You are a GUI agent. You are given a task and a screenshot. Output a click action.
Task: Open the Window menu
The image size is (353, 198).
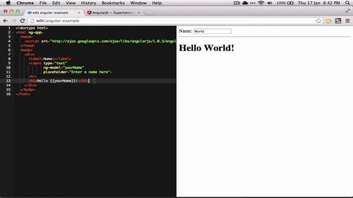click(138, 3)
